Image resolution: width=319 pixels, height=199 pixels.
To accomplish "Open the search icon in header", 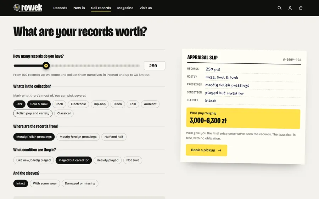I will 280,8.
